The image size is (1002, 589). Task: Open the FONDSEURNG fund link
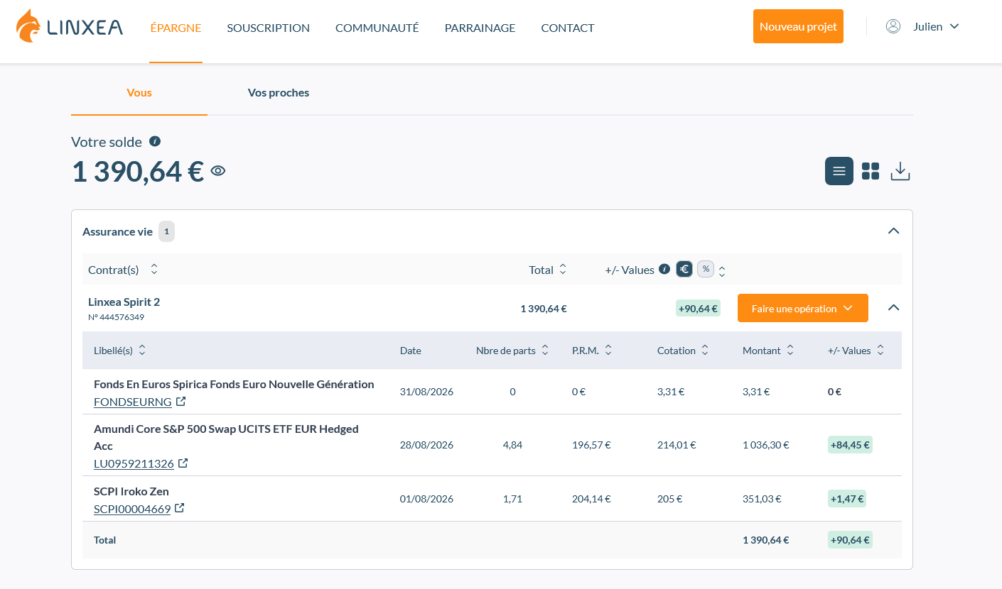click(x=133, y=402)
